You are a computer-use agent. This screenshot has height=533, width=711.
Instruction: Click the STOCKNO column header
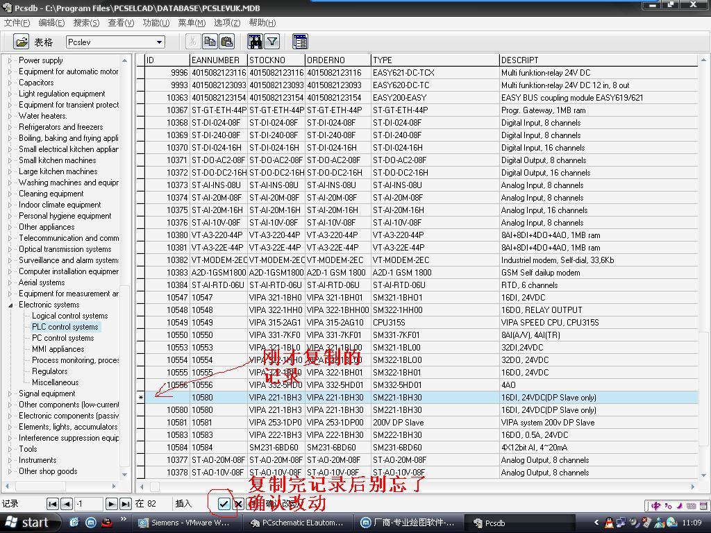[x=276, y=60]
